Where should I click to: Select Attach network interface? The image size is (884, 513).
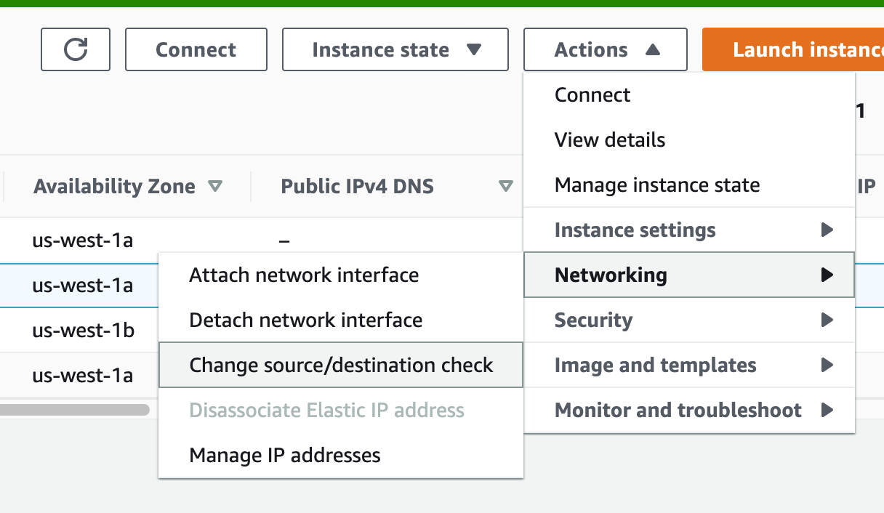pos(304,275)
